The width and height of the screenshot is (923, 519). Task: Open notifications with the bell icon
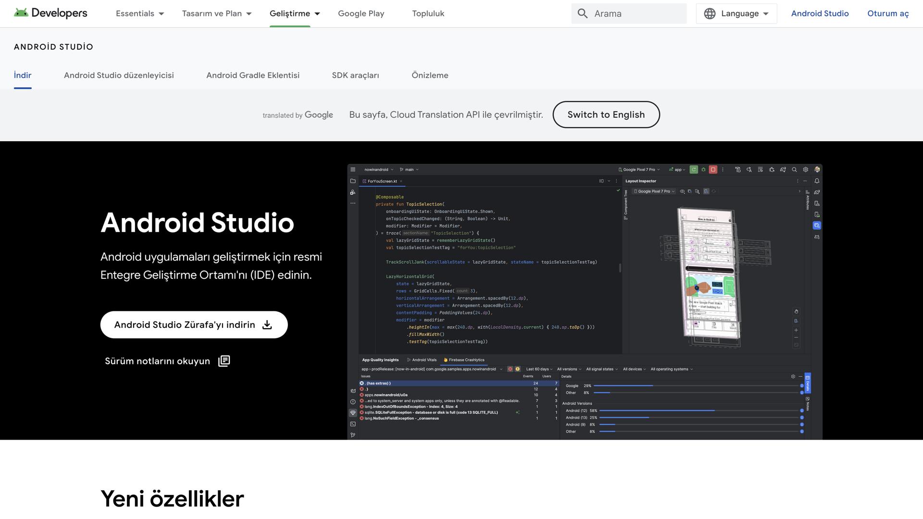[x=817, y=181]
